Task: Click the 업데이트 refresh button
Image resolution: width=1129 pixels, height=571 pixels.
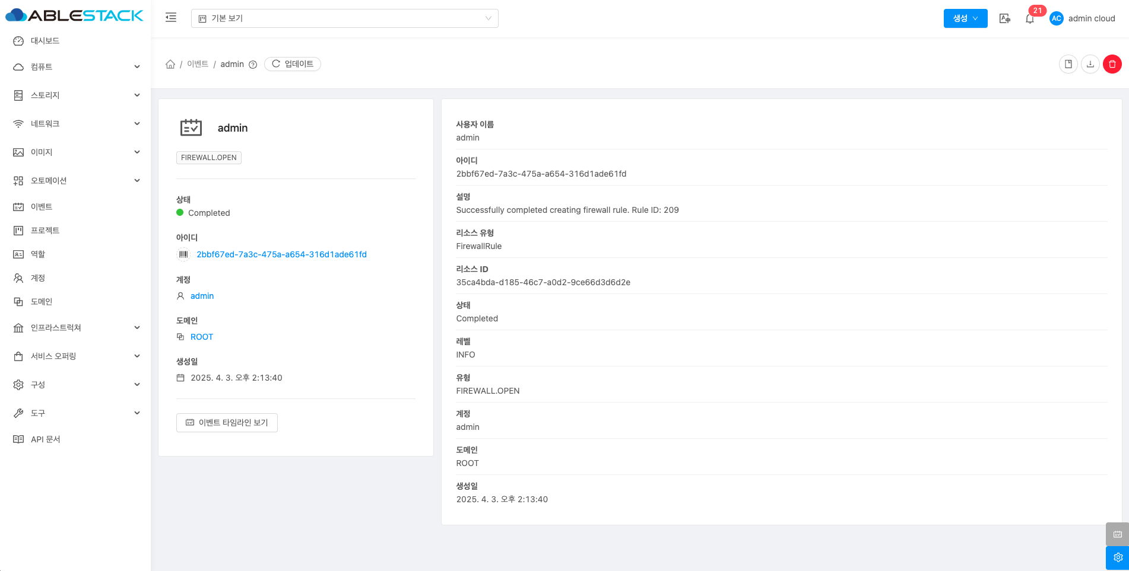Action: (x=293, y=64)
